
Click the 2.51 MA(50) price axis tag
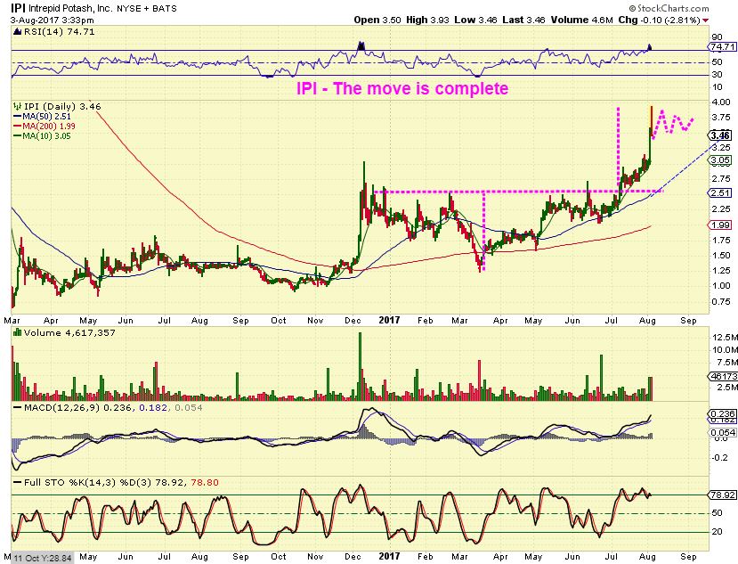[x=720, y=192]
